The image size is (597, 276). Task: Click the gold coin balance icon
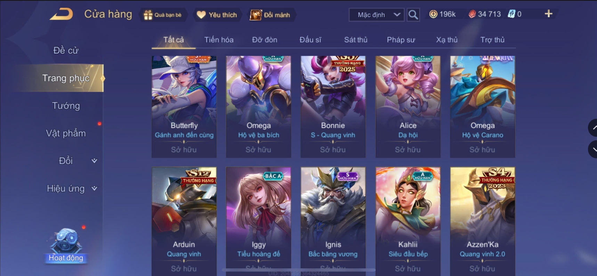tap(433, 14)
